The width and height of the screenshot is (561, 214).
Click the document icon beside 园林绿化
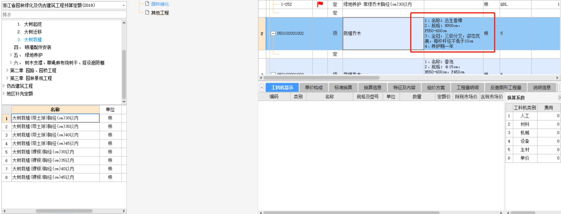(147, 4)
